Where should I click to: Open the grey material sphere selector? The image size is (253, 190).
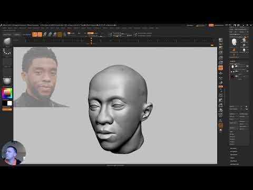tap(7, 81)
